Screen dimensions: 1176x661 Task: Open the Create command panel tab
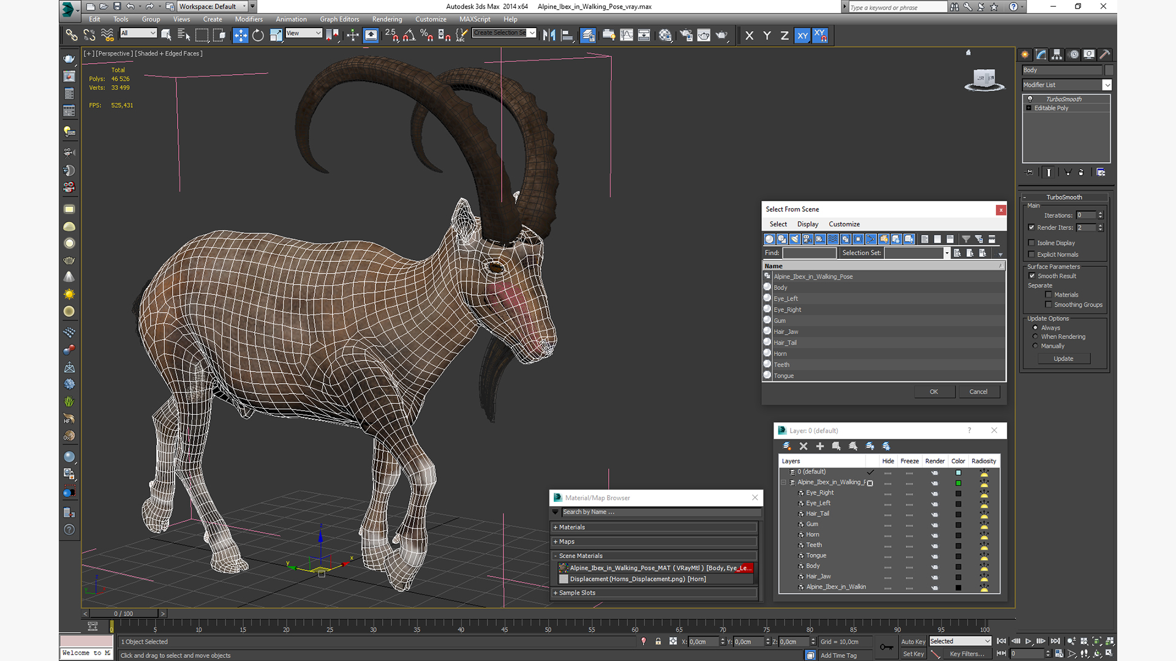point(1025,54)
